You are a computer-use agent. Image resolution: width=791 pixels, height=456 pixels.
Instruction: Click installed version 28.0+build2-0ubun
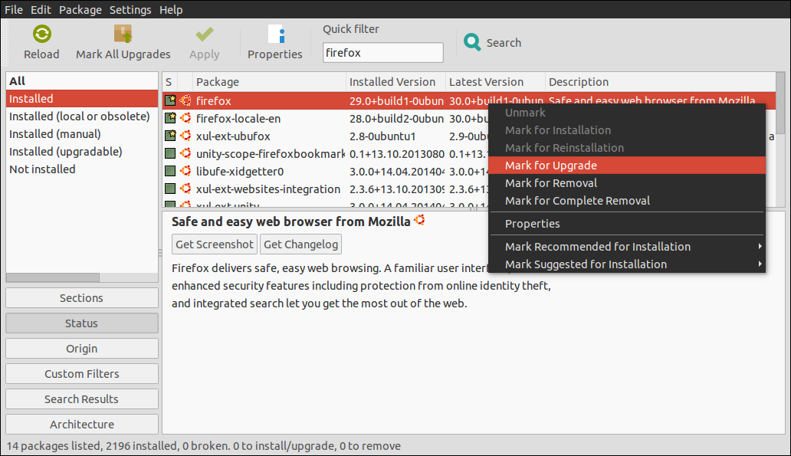tap(396, 119)
